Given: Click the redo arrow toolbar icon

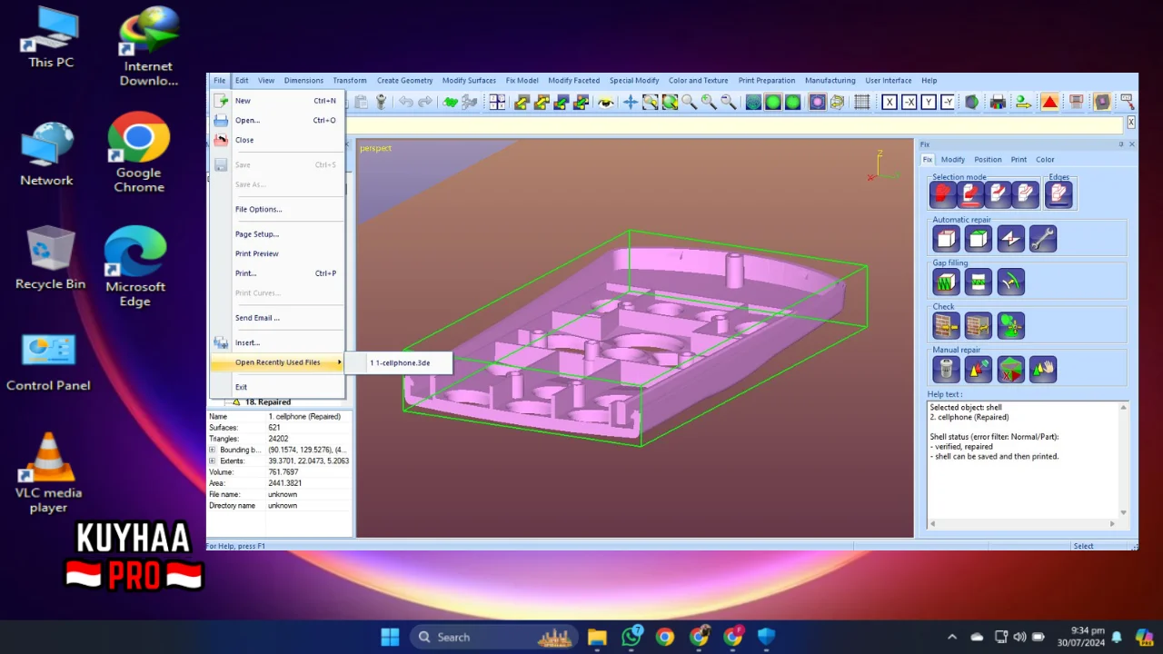Looking at the screenshot, I should pyautogui.click(x=425, y=103).
